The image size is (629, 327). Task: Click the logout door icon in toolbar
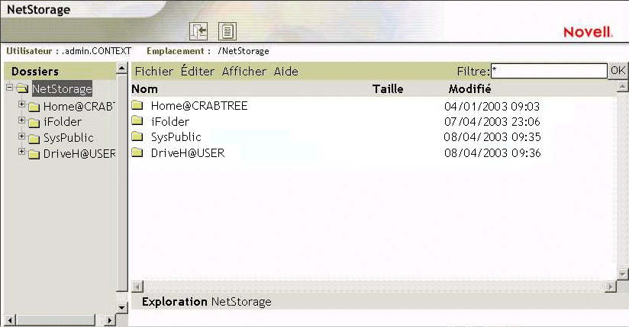200,31
